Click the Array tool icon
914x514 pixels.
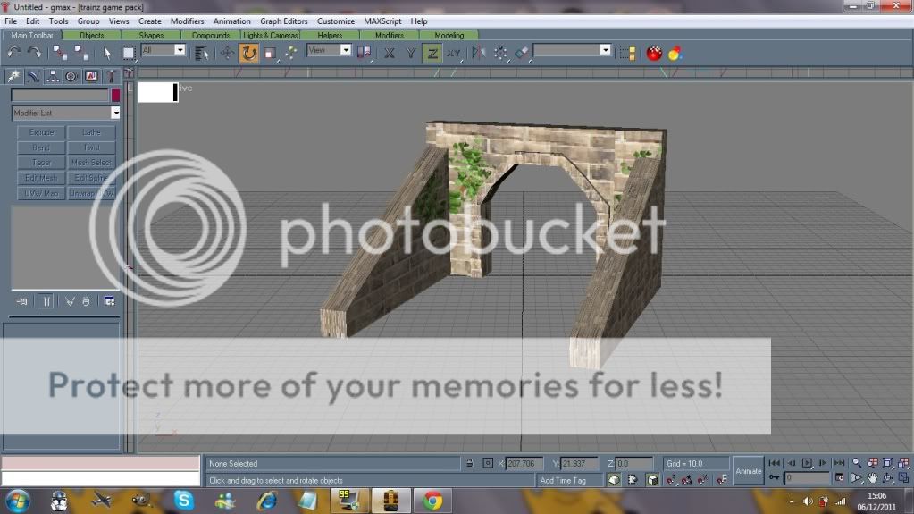click(500, 53)
